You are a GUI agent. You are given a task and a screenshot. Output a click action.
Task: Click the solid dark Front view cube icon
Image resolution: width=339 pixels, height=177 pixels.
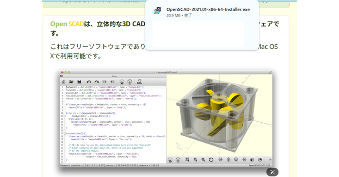(252, 160)
